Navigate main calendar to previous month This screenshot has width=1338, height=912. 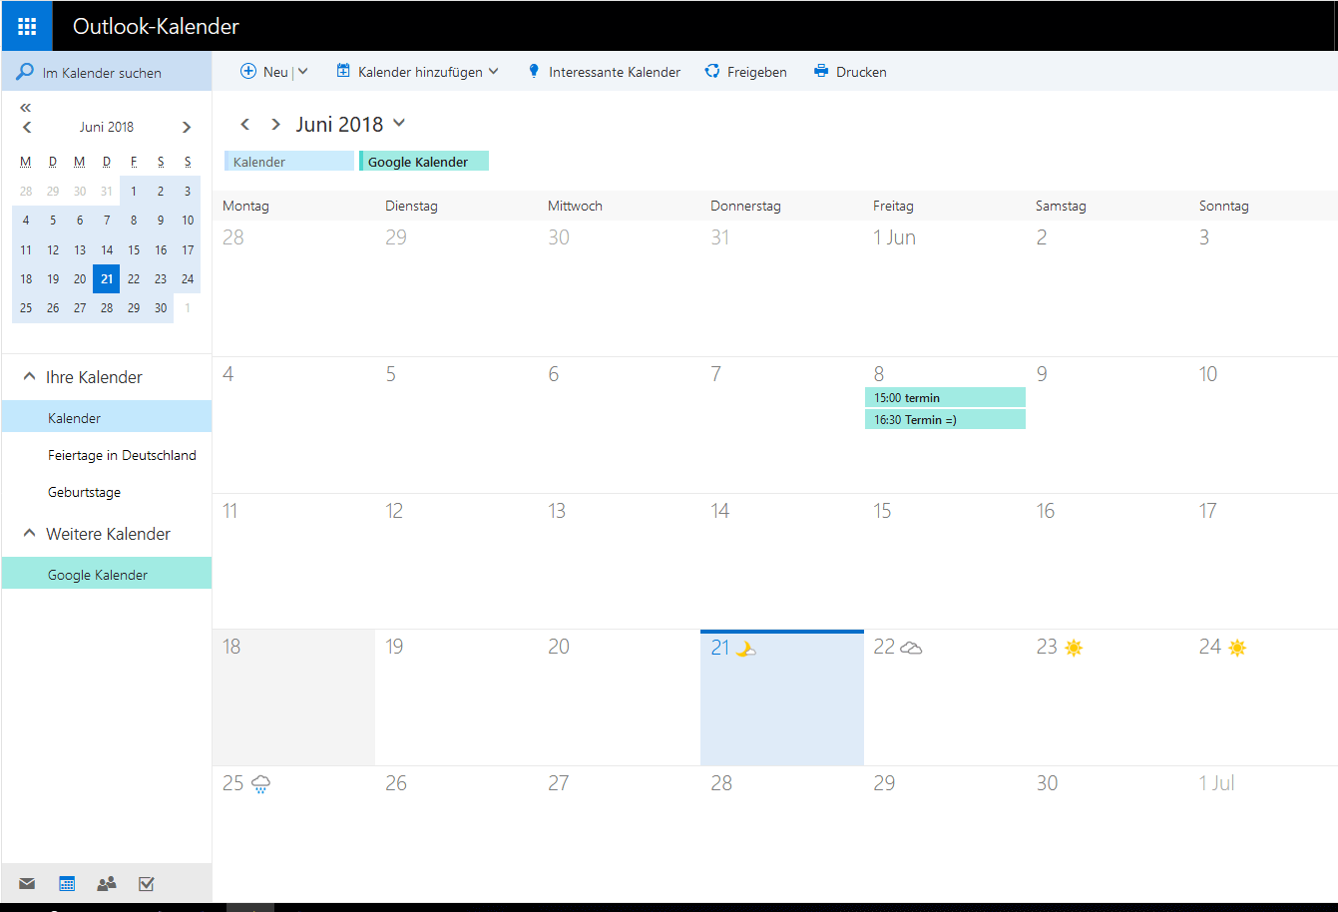[x=245, y=124]
